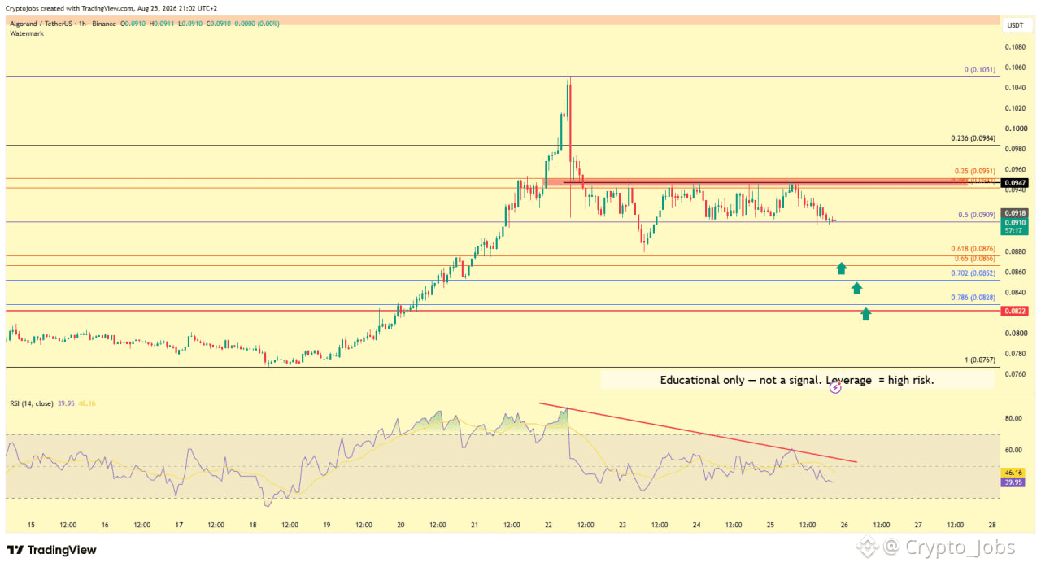The width and height of the screenshot is (1041, 567).
Task: Click the 0.1080 price axis tick
Action: pyautogui.click(x=1015, y=46)
